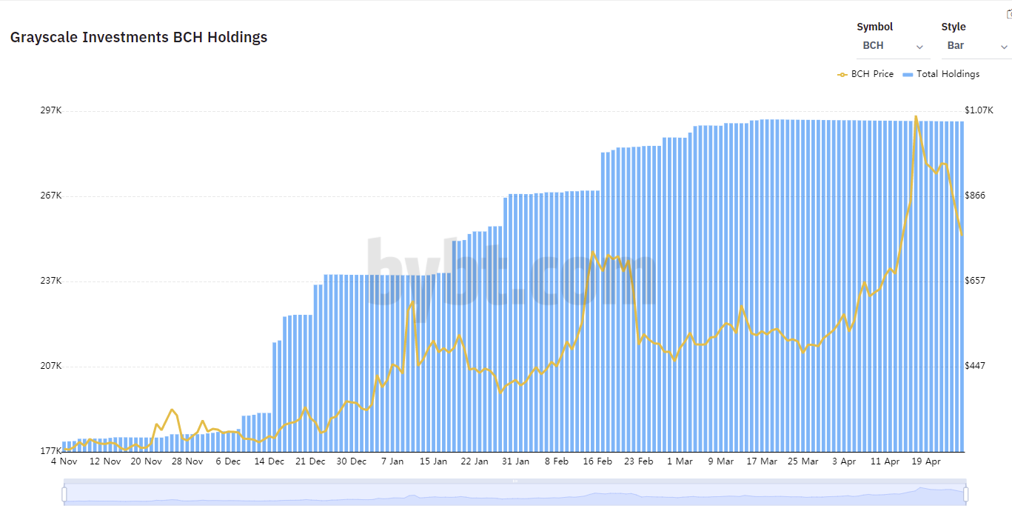
Task: Click the 297K left axis label
Action: click(x=50, y=110)
